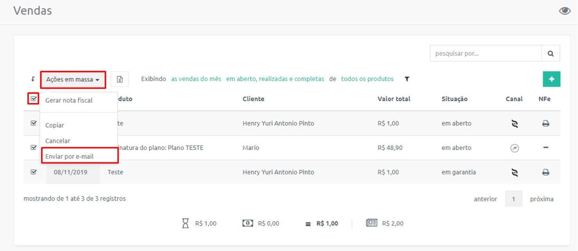
Task: Click the channel icon in Mario's row
Action: pyautogui.click(x=515, y=148)
